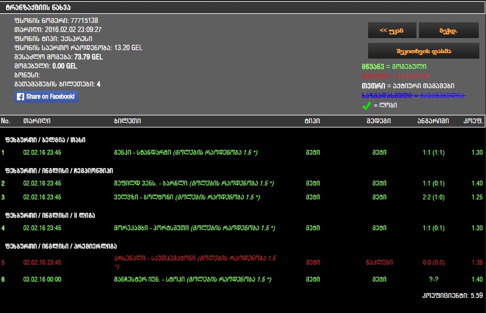Print the slip with the 'ბეჭდ.' button
486x313 pixels.
click(x=449, y=30)
